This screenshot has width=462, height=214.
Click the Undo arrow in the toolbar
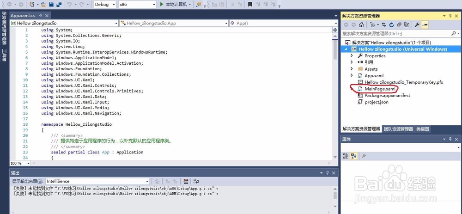(69, 5)
